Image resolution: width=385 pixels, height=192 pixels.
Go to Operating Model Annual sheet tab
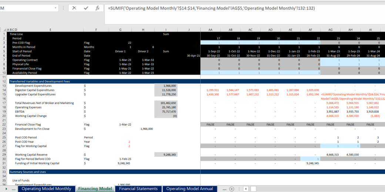pos(190,189)
